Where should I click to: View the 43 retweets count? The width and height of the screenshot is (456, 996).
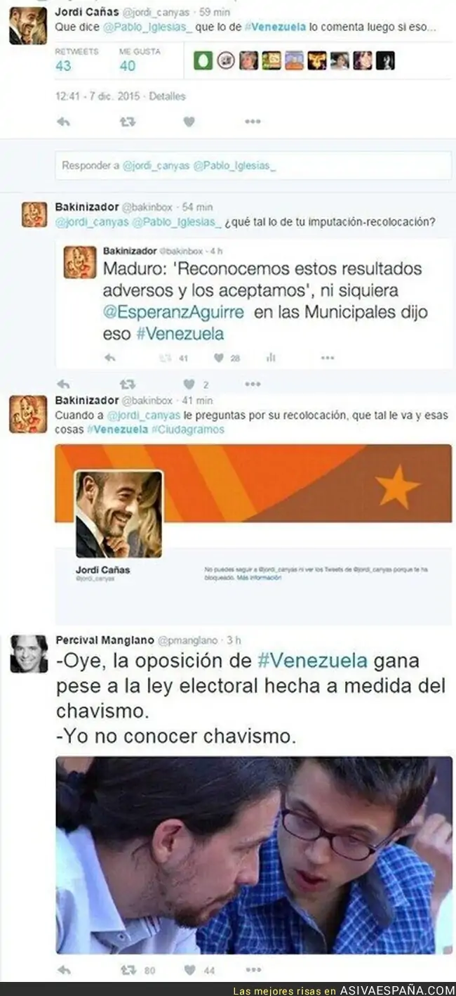63,65
